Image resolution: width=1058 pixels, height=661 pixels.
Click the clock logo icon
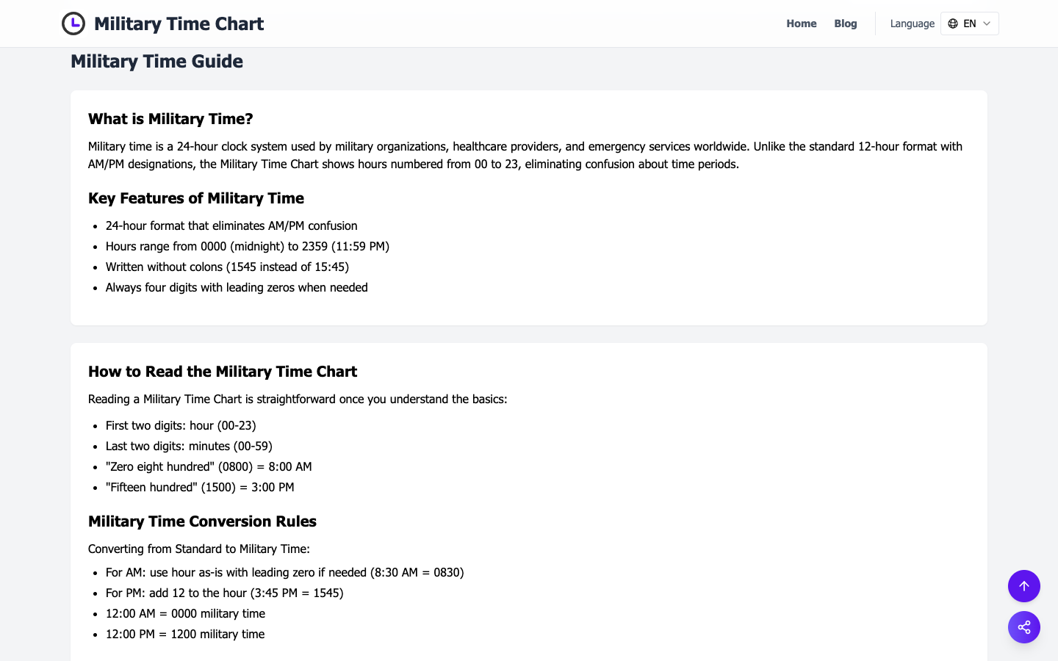point(73,24)
